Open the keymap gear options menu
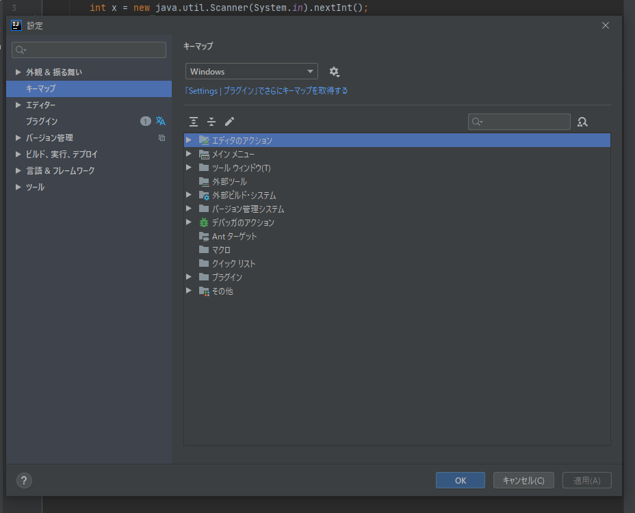The height and width of the screenshot is (513, 635). click(334, 72)
